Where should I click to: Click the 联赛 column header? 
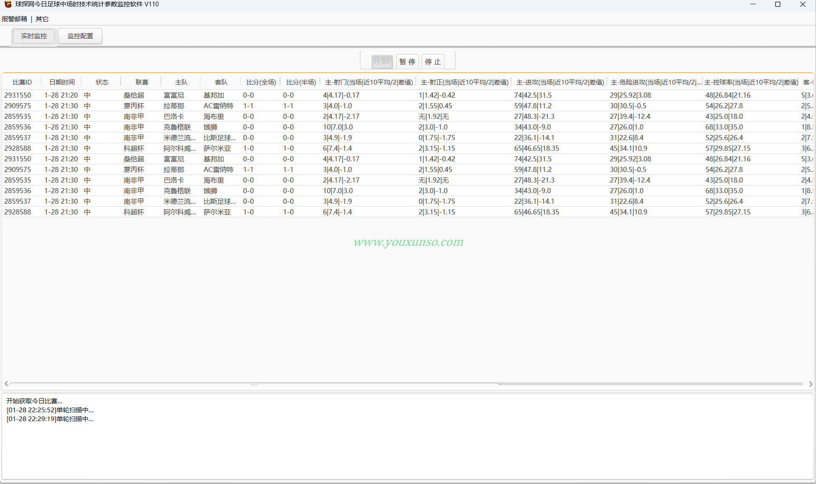point(142,82)
